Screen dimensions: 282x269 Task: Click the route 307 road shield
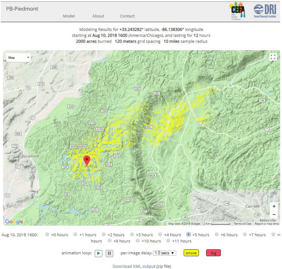157,93
